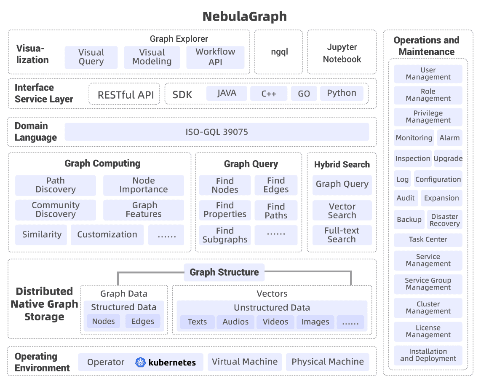Select the Videos box
Screen dimensions: 481x384
[x=275, y=322]
